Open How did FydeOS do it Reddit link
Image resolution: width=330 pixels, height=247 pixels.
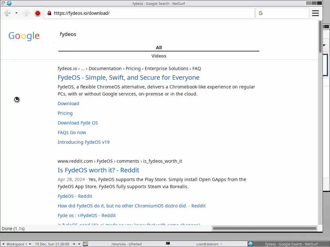click(x=131, y=206)
